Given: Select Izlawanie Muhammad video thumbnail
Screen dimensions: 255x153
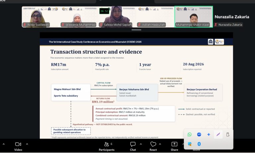Looking at the screenshot, I should click(x=79, y=17).
